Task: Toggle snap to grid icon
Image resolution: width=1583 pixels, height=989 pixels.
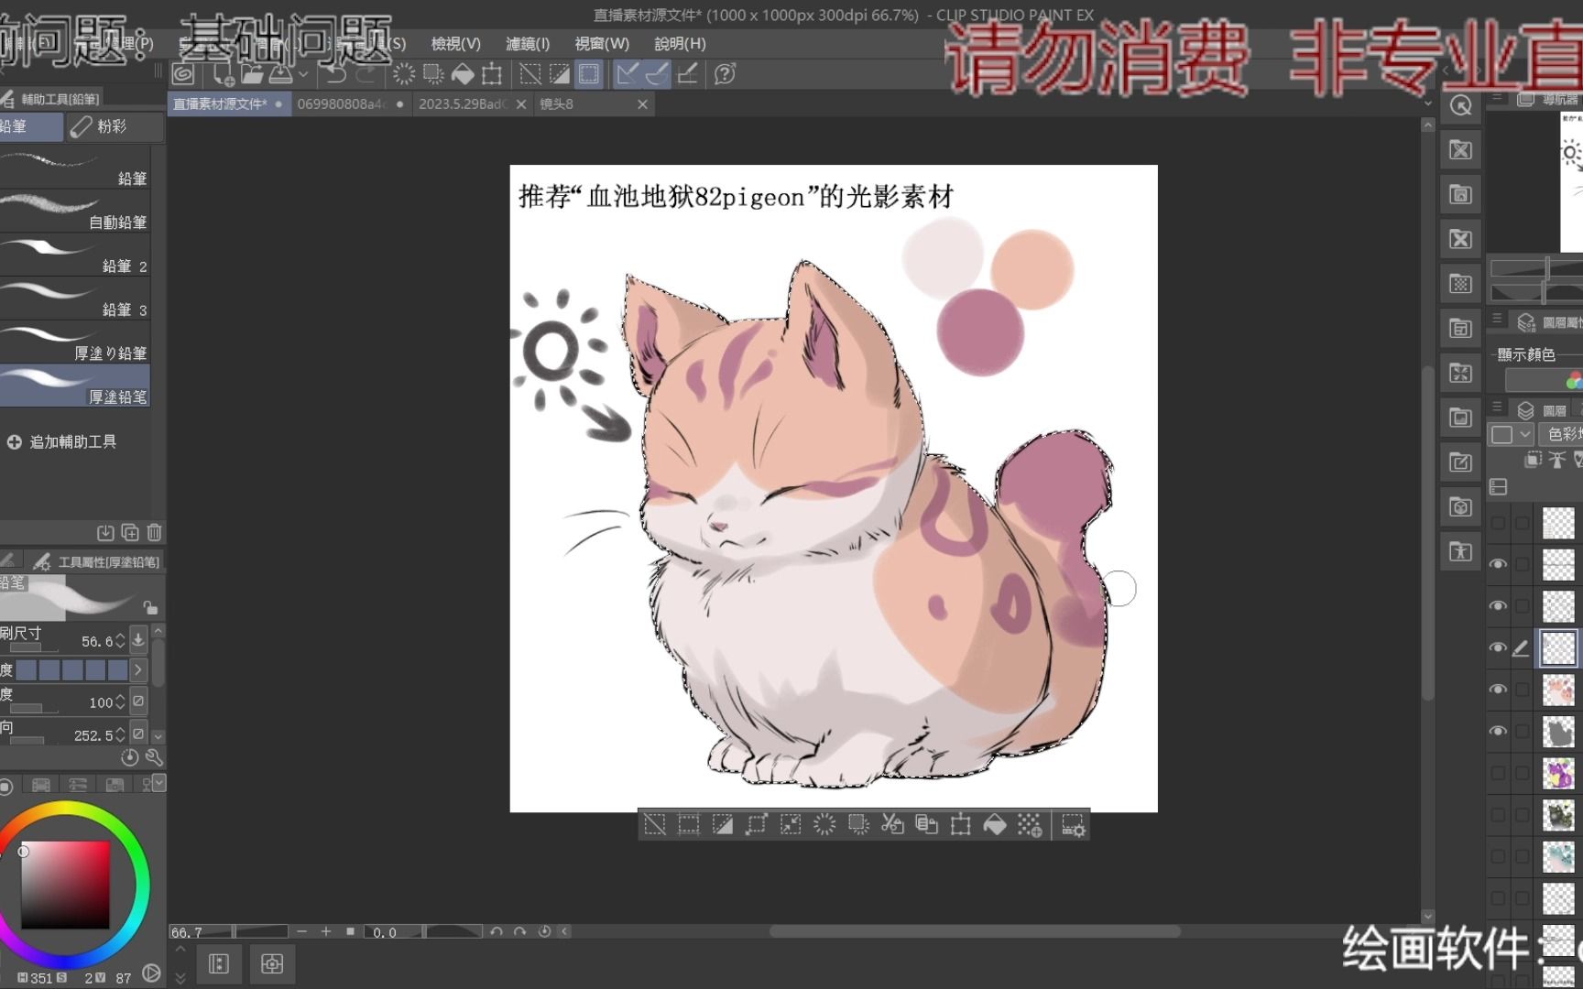Action: (687, 74)
